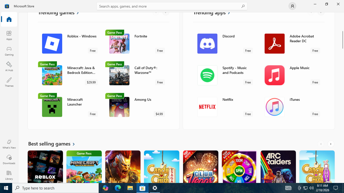Click the Windows Start button

6,188
